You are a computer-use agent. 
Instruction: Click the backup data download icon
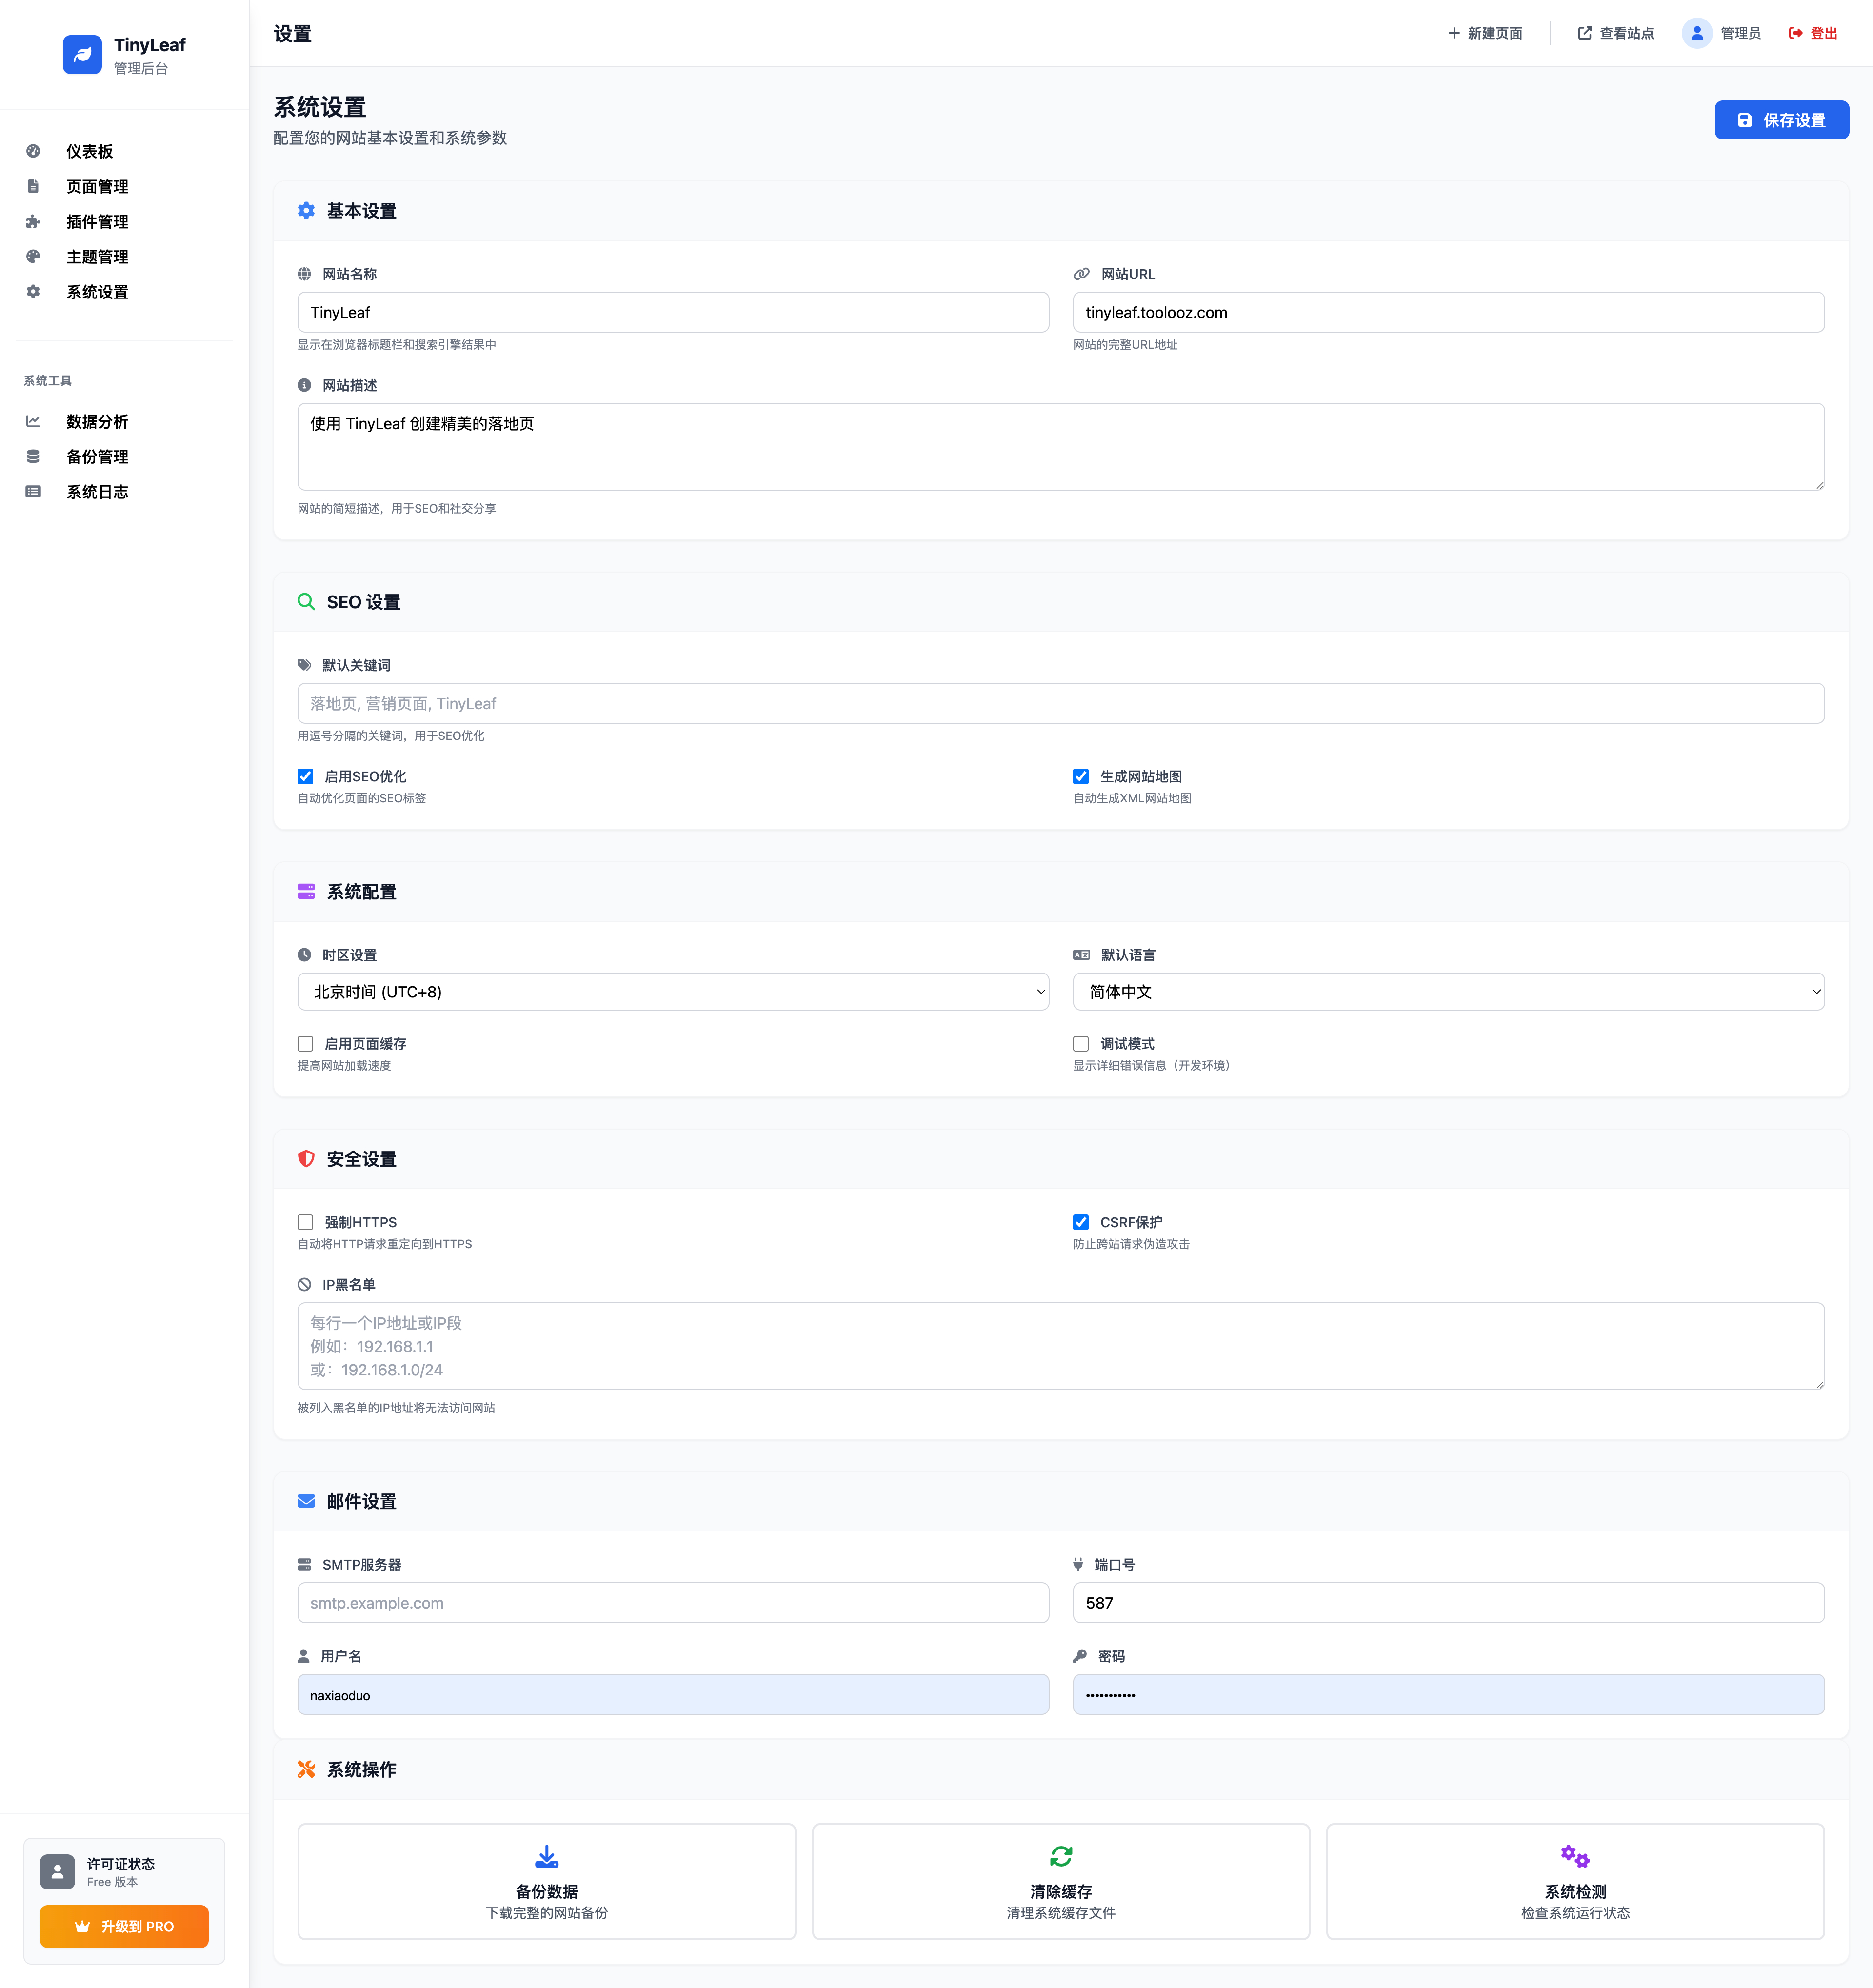tap(547, 1856)
